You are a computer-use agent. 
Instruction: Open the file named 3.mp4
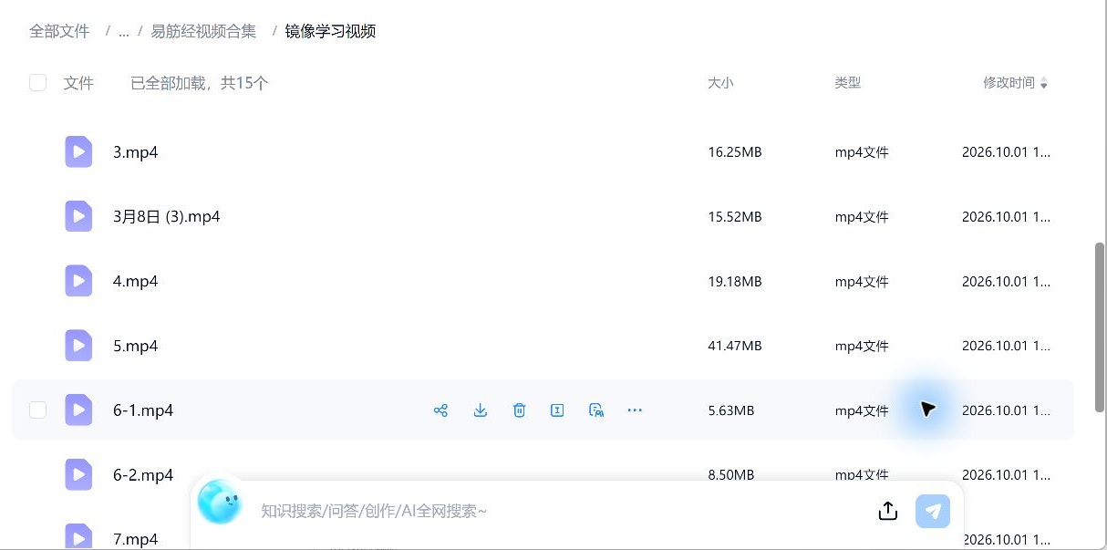[x=135, y=152]
